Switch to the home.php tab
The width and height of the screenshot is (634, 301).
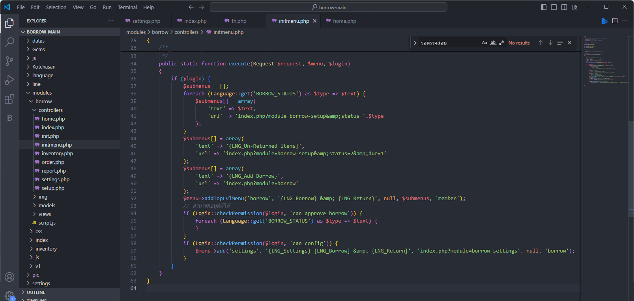344,21
